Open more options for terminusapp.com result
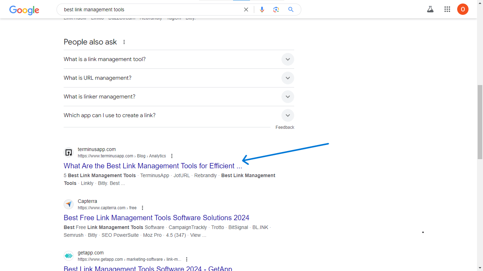Viewport: 483px width, 271px height. [172, 156]
